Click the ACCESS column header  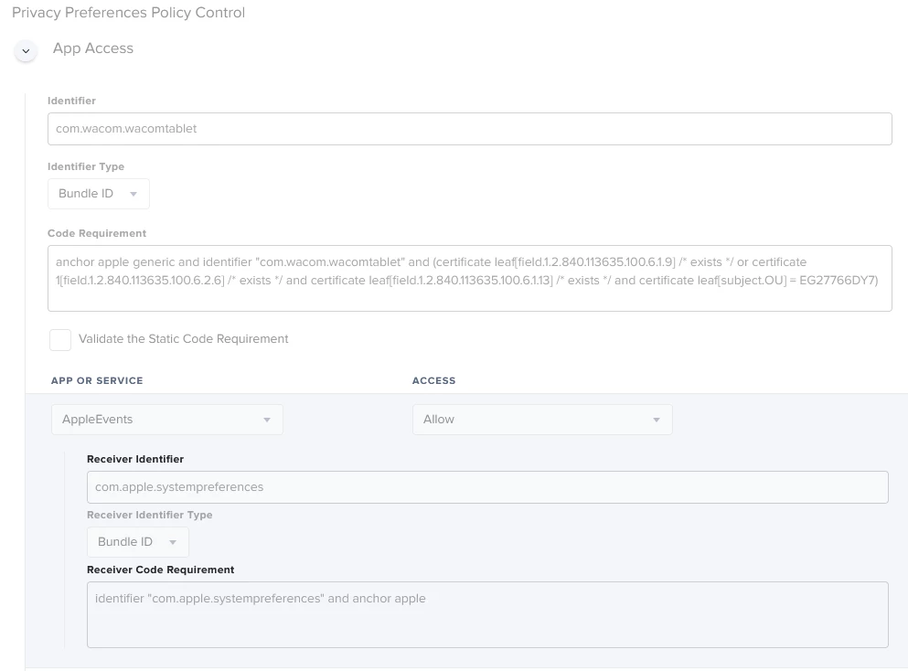point(433,380)
